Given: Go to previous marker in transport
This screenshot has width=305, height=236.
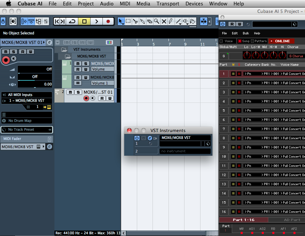Looking at the screenshot, I should (x=57, y=21).
